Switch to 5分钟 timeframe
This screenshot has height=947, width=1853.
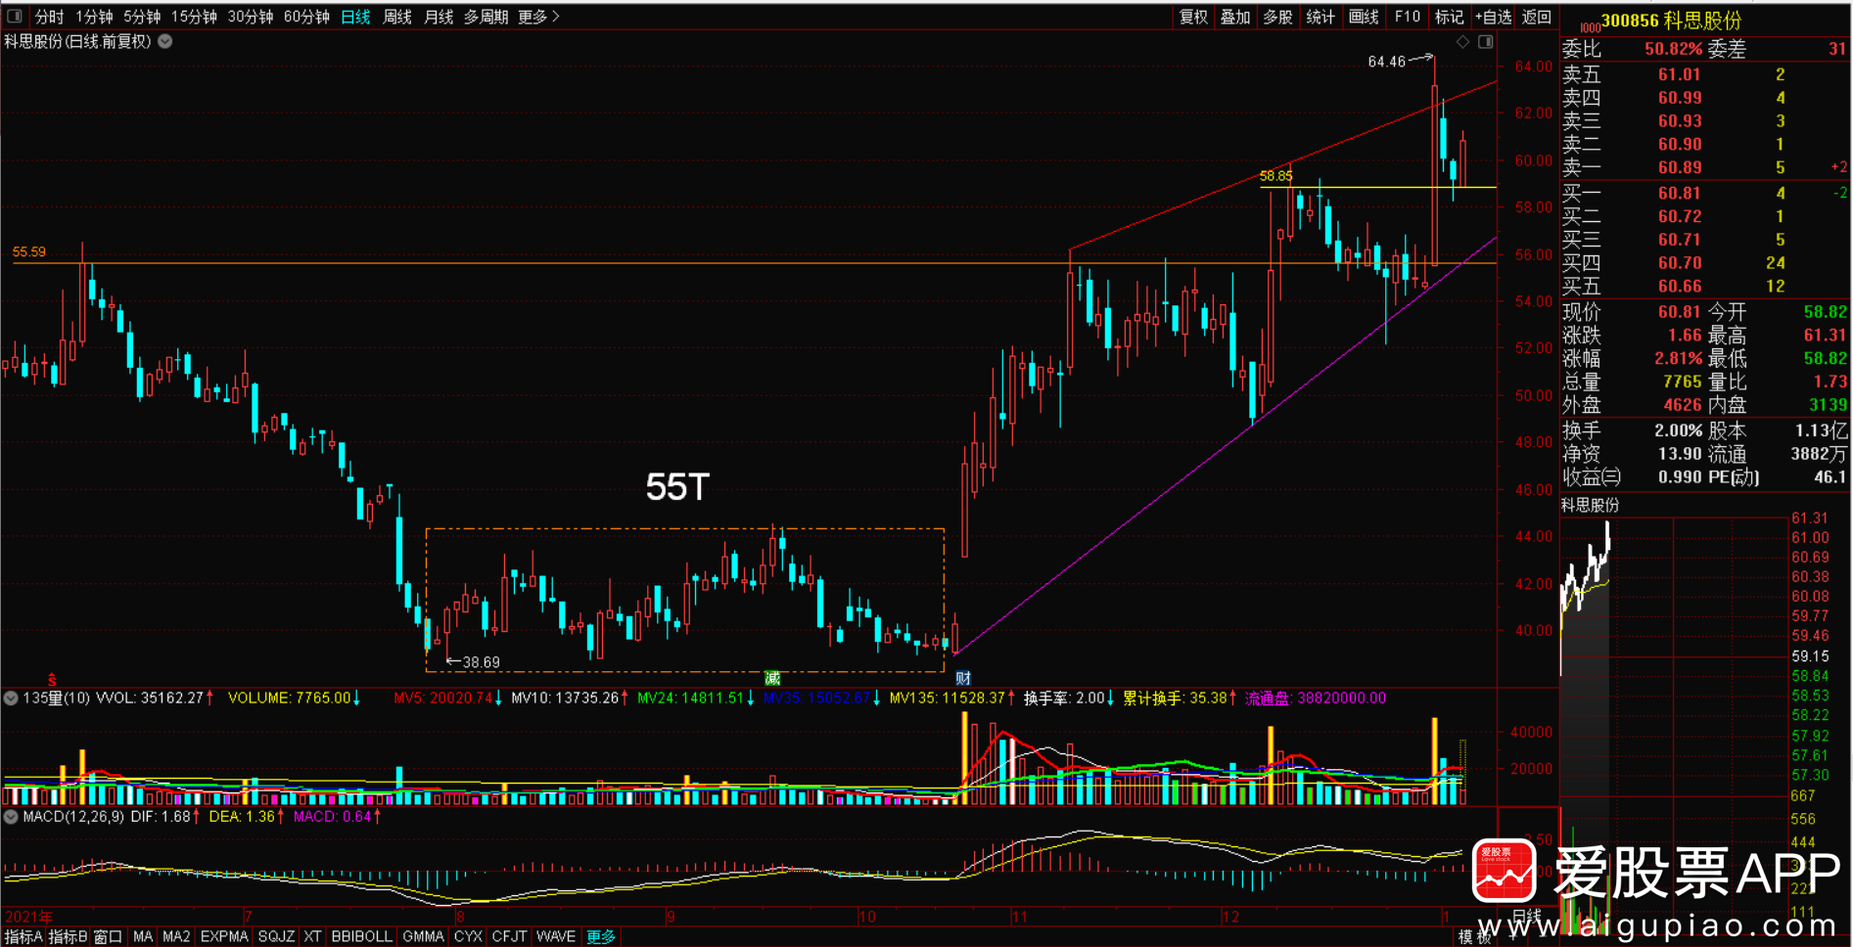(142, 17)
